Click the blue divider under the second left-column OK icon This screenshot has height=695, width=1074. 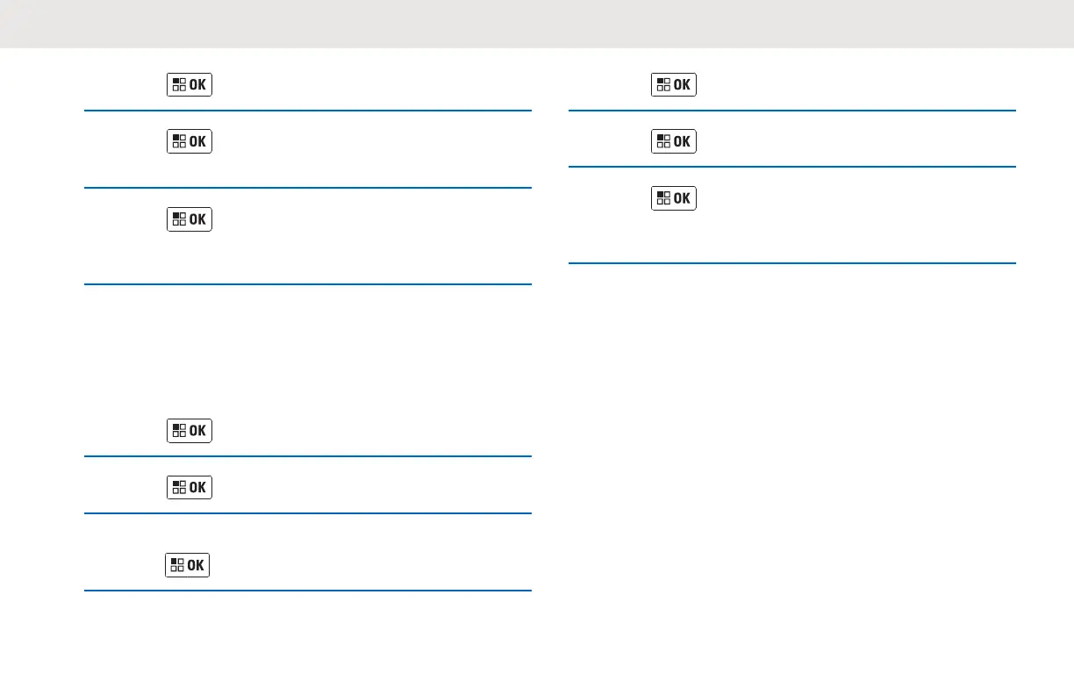click(308, 187)
